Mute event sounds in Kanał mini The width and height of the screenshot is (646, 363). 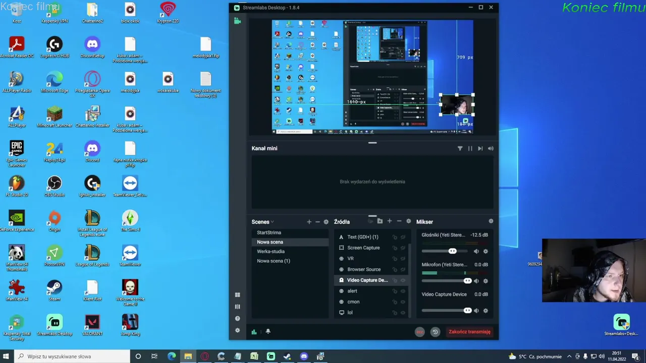click(491, 148)
